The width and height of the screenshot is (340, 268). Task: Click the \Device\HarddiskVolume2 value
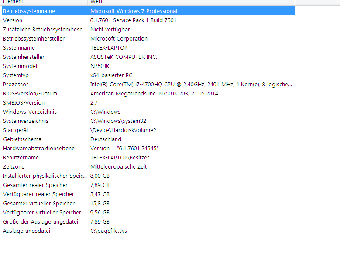pos(123,130)
